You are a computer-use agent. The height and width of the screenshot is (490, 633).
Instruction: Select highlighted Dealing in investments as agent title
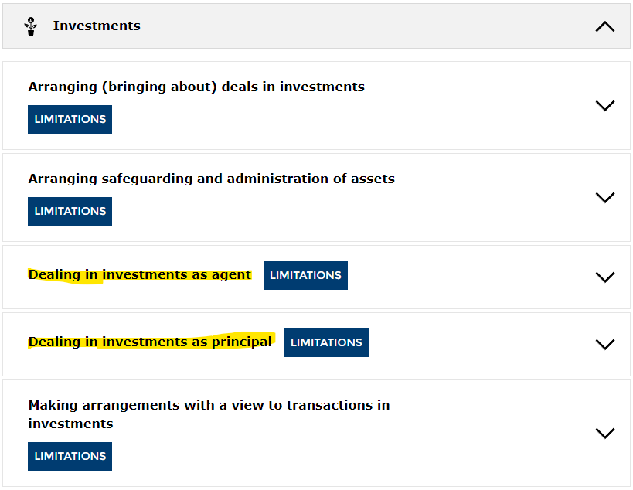pyautogui.click(x=140, y=275)
